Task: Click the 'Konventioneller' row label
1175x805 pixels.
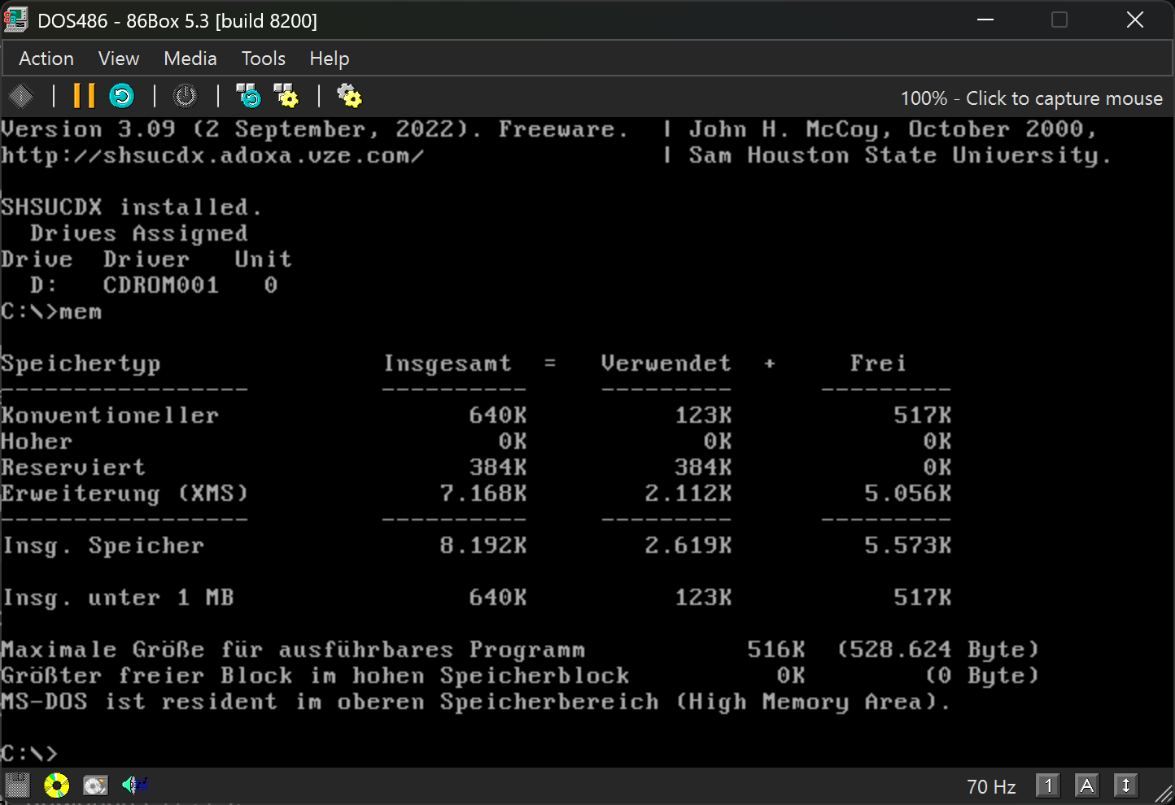Action: coord(110,416)
